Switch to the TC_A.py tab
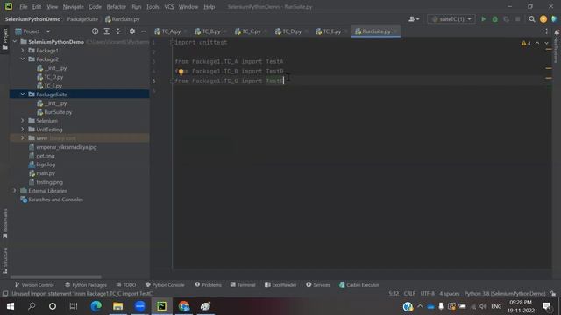 click(171, 31)
